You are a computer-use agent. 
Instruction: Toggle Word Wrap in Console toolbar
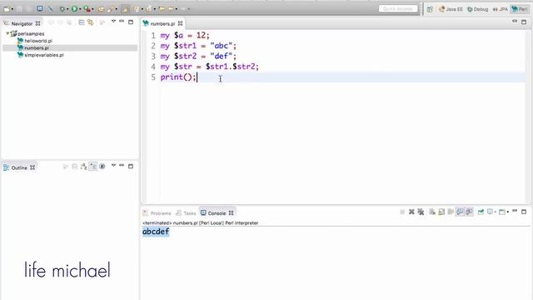click(x=451, y=212)
